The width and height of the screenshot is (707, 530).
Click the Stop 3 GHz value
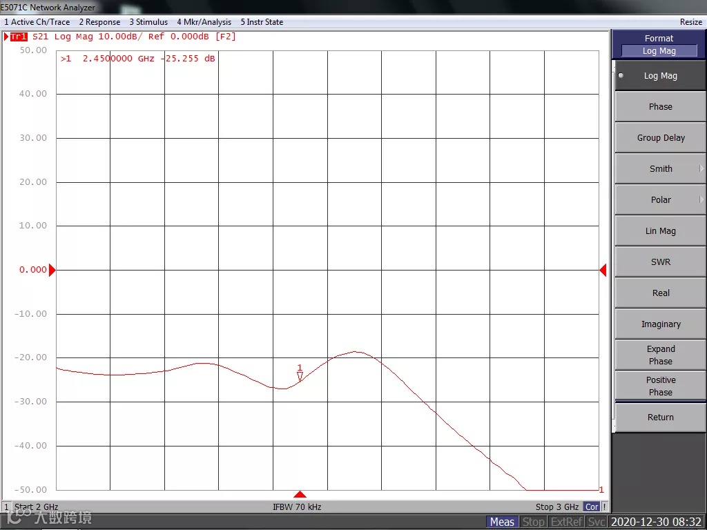pos(557,507)
